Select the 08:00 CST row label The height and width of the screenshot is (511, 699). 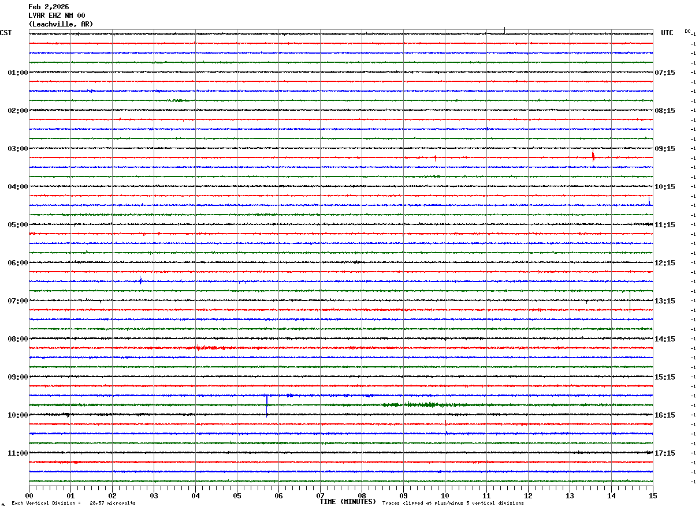pyautogui.click(x=18, y=339)
